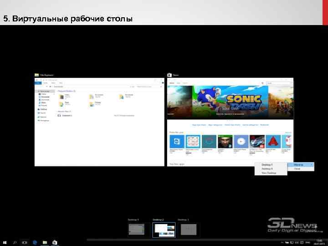Toggle the Task View taskbar button

tap(25, 242)
